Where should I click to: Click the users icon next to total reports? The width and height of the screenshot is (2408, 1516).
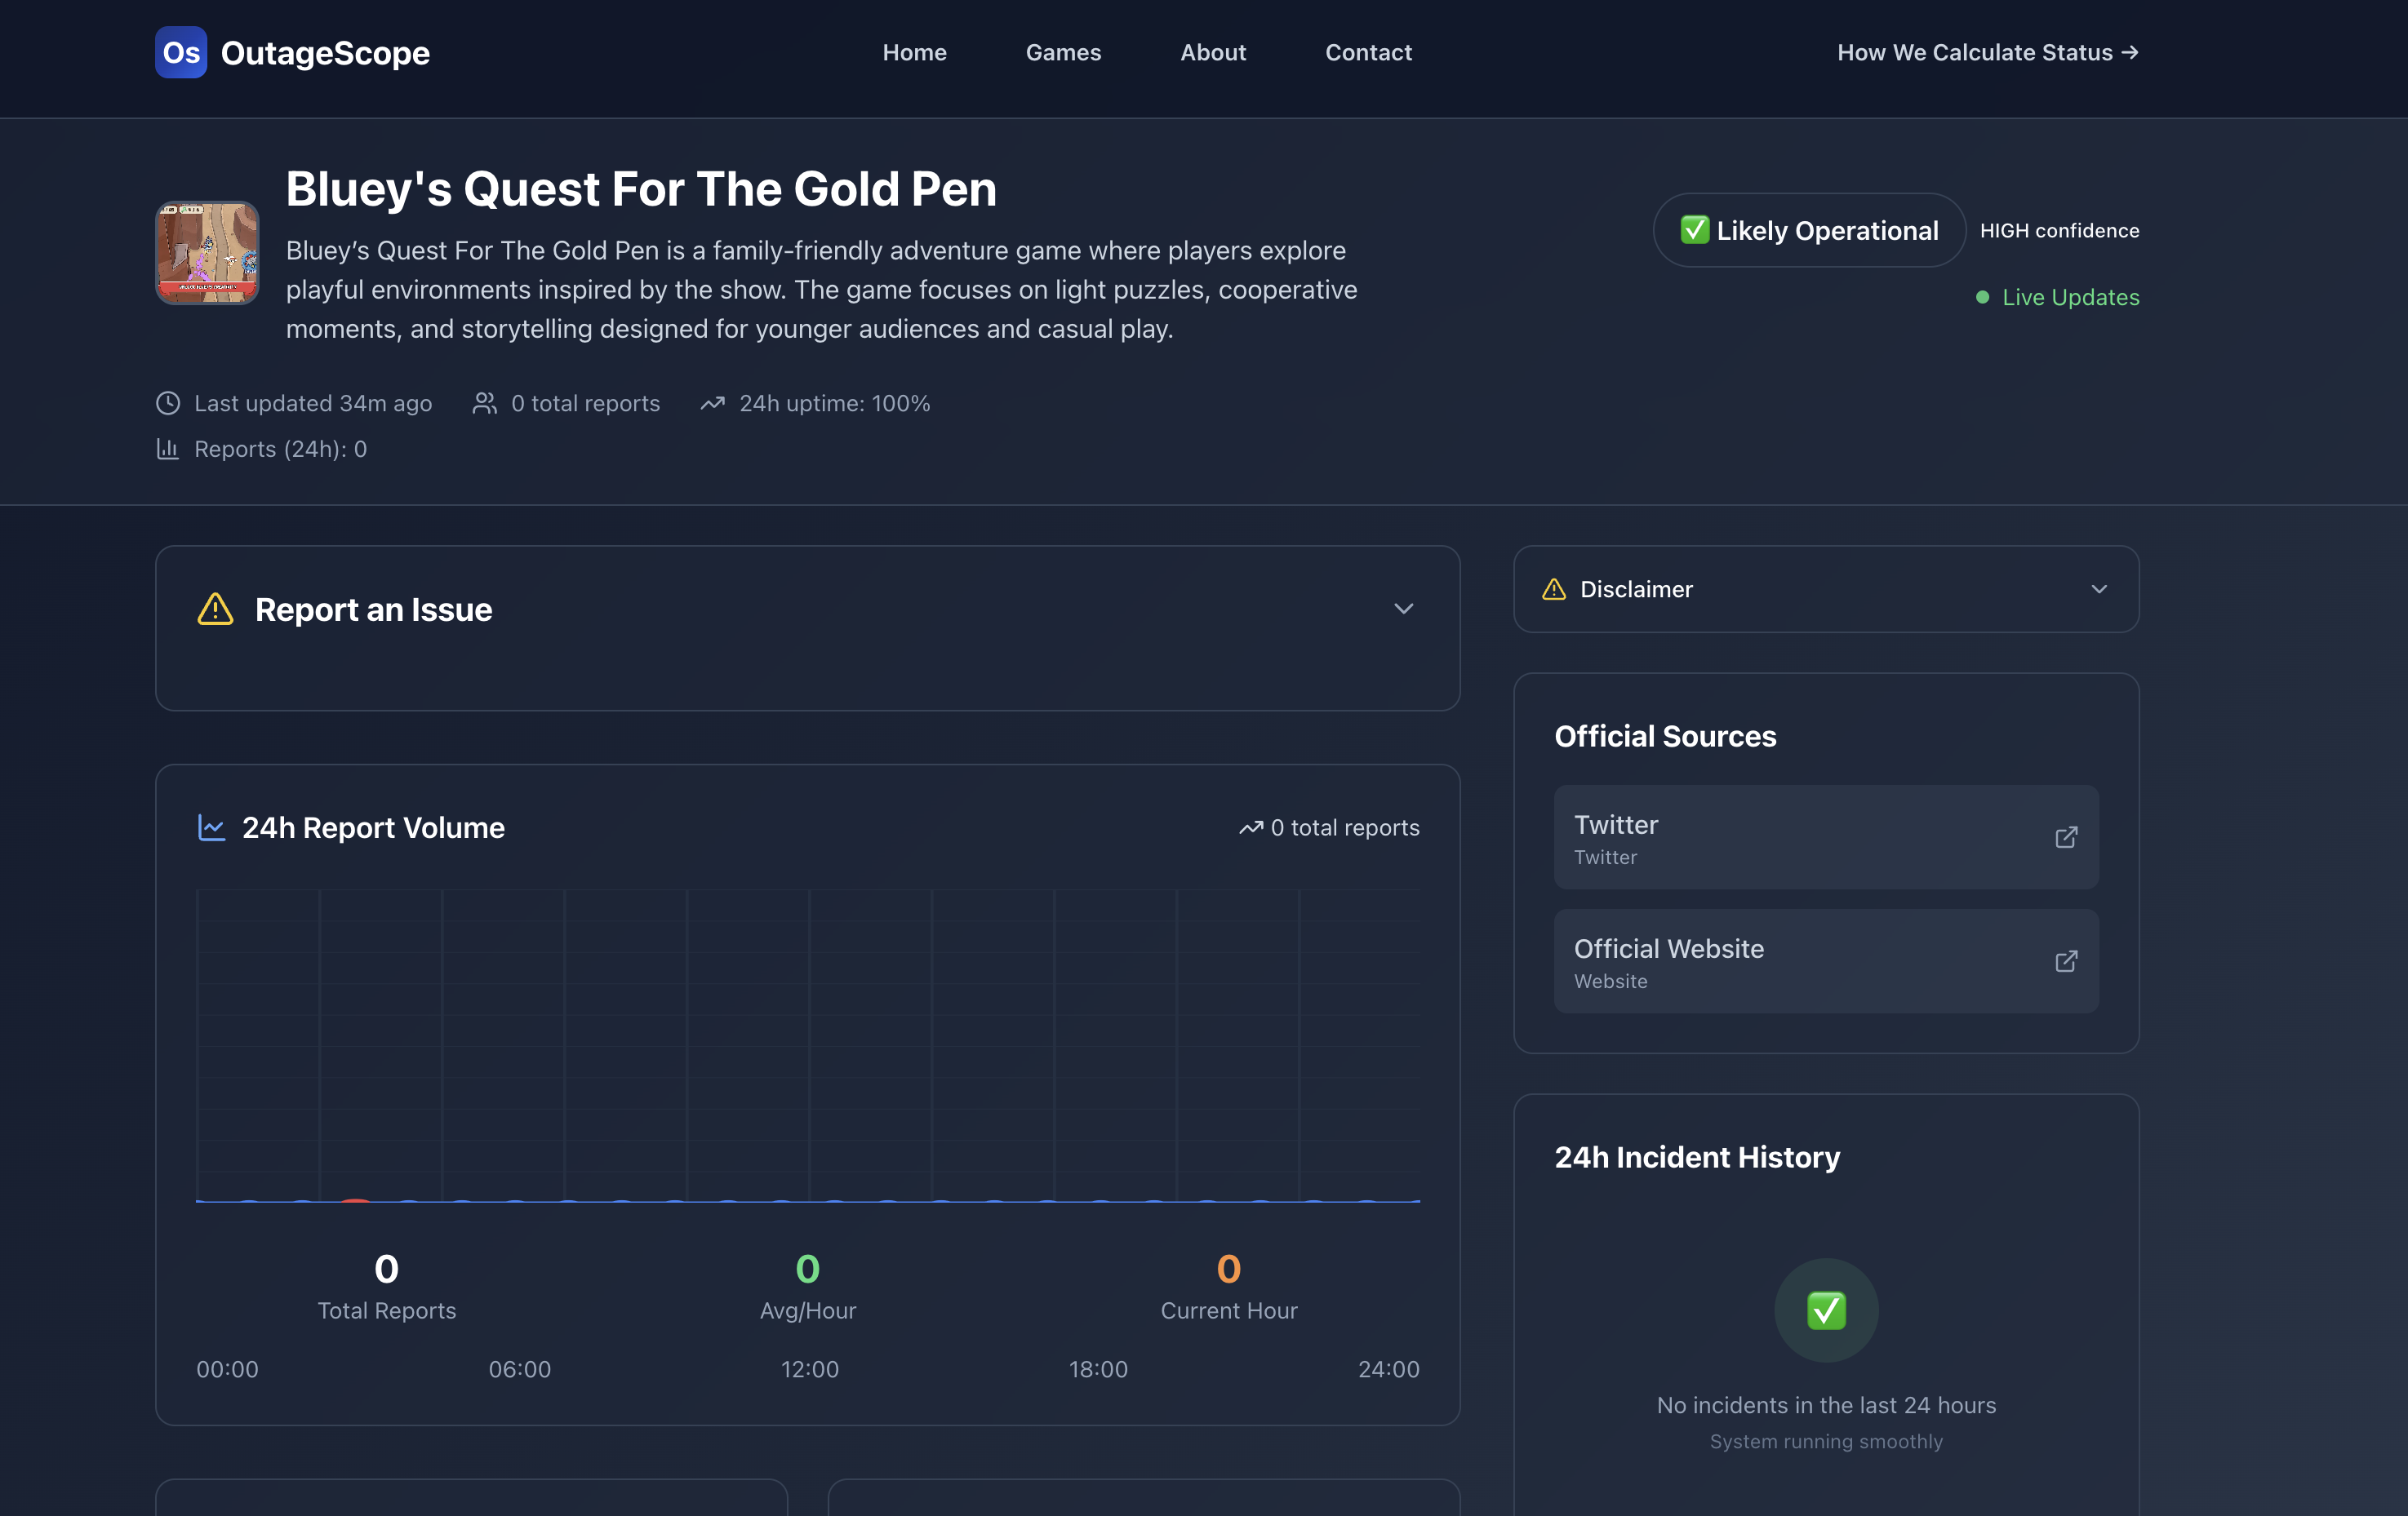484,404
